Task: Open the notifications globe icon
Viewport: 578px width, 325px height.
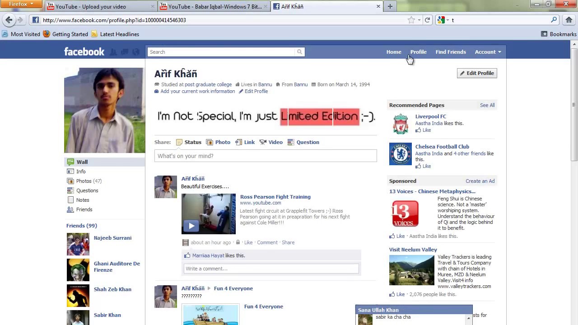Action: coord(136,52)
